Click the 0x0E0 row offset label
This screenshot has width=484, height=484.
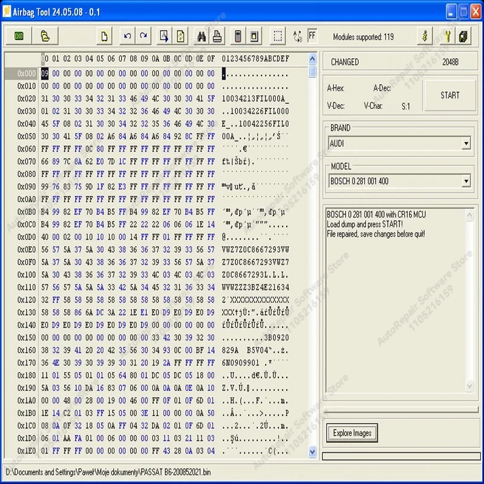27,249
